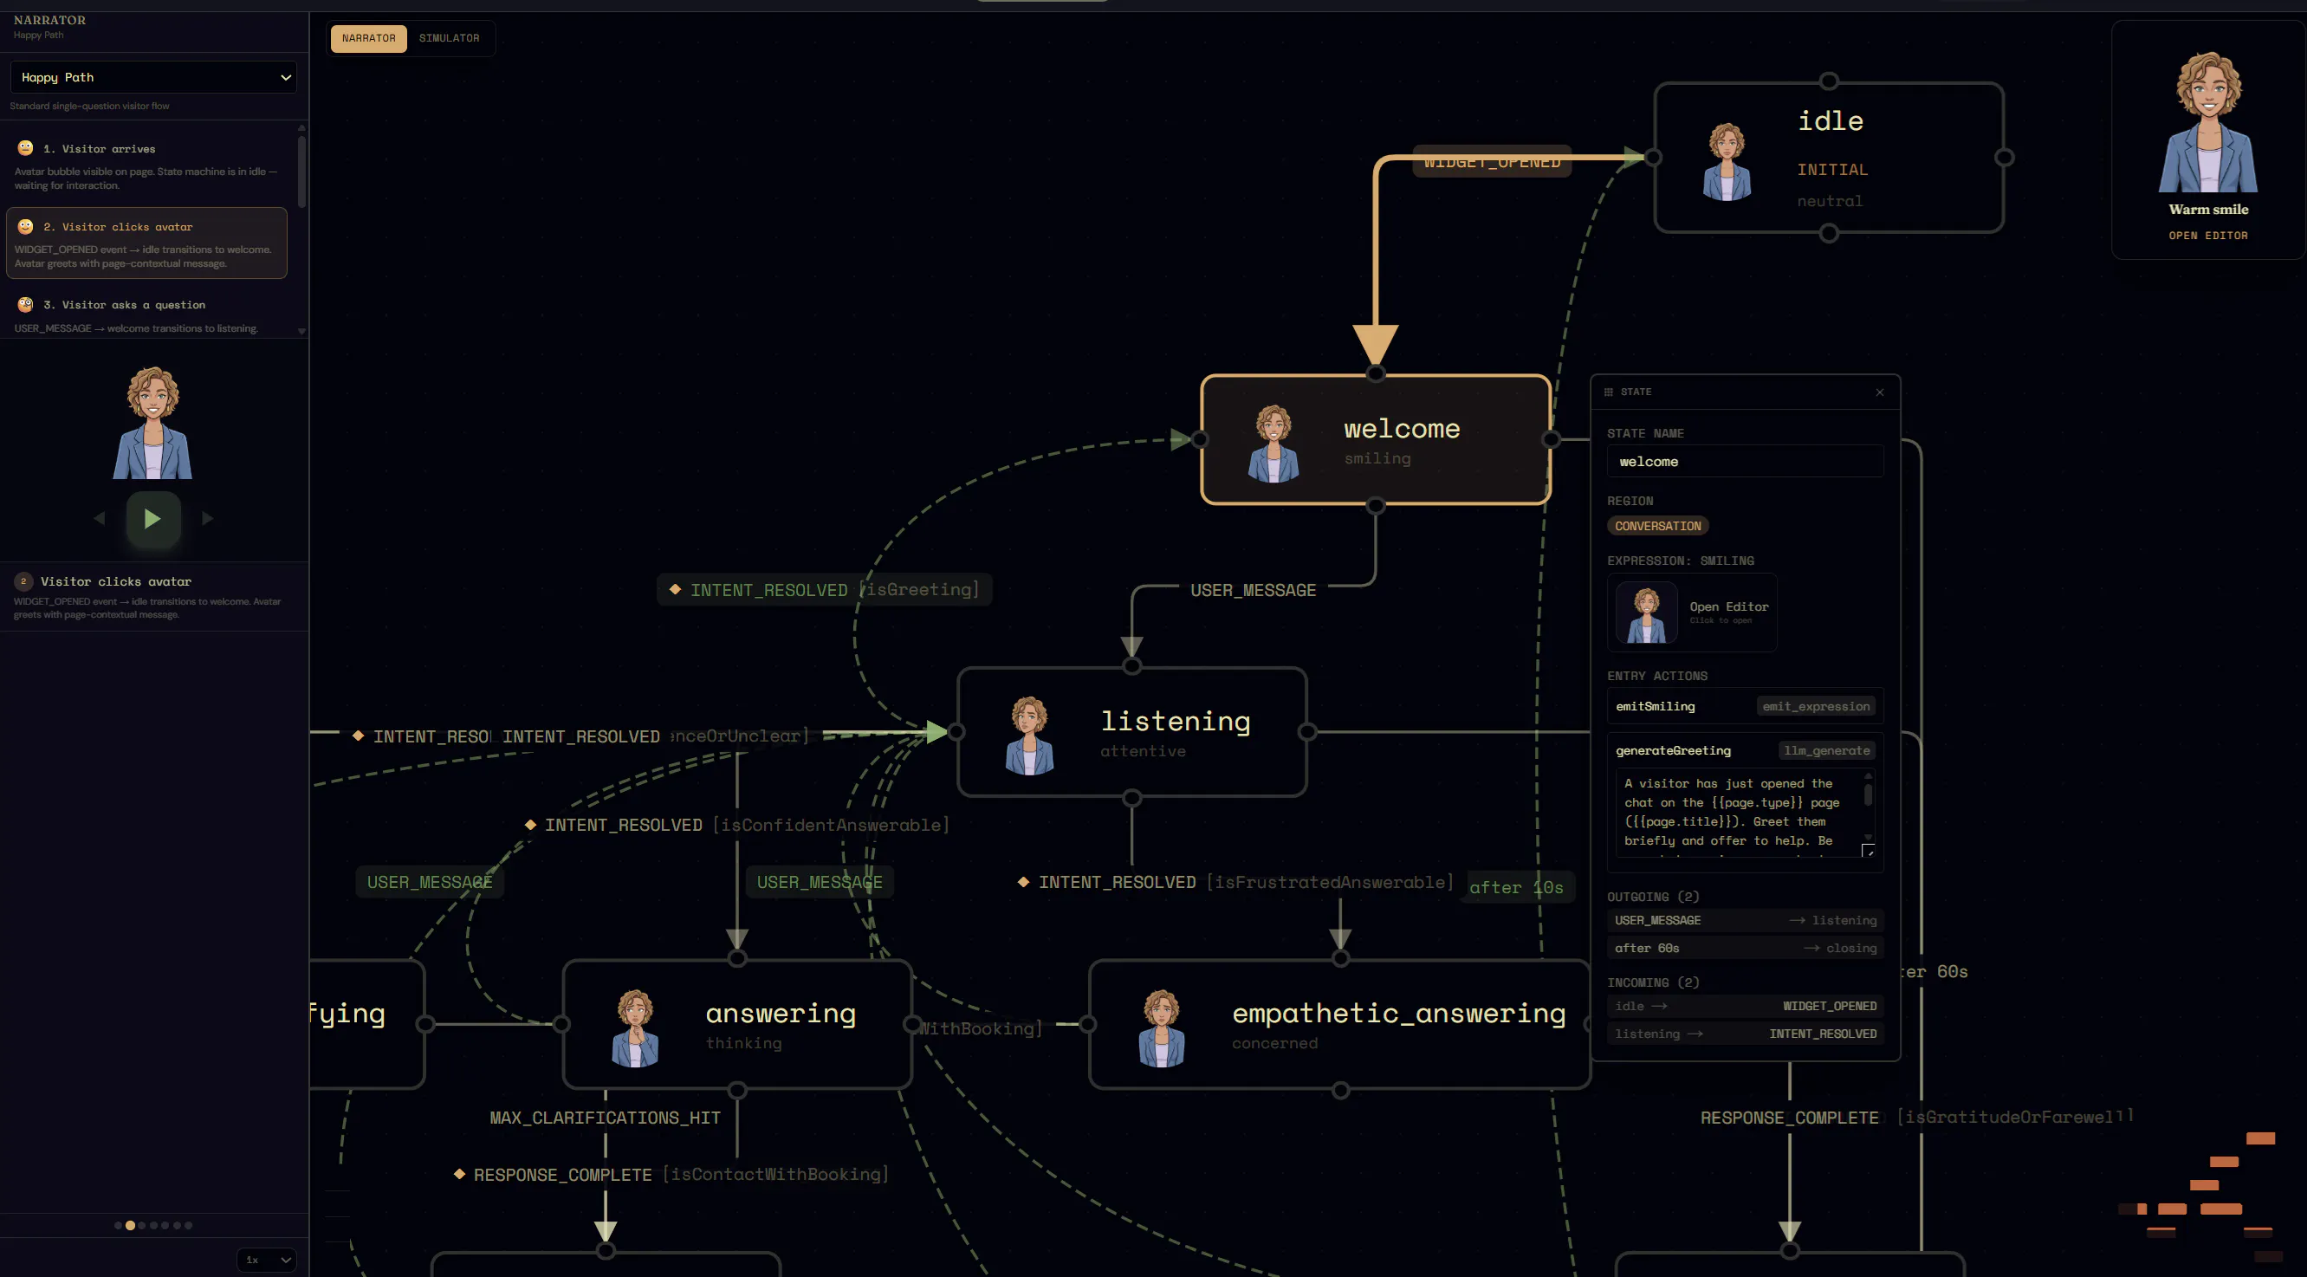Click the narrator panel avatar image
2307x1277 pixels.
(x=152, y=422)
